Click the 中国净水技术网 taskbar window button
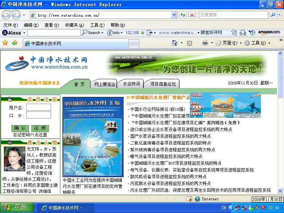 pos(66,208)
